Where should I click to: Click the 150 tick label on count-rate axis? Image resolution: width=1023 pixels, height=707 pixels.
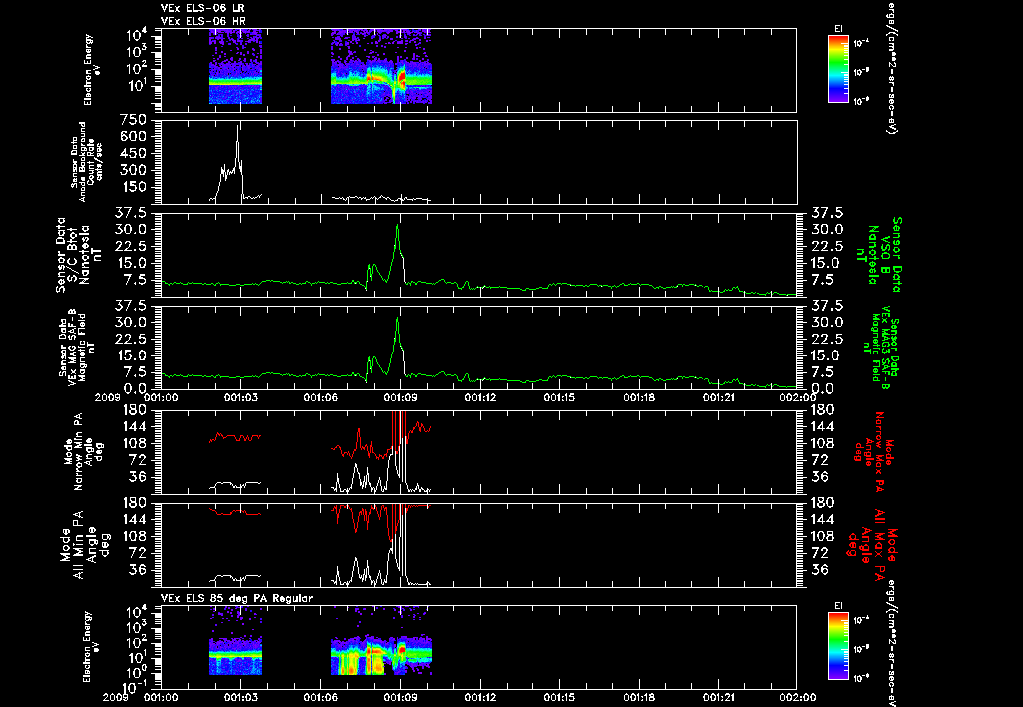click(133, 187)
